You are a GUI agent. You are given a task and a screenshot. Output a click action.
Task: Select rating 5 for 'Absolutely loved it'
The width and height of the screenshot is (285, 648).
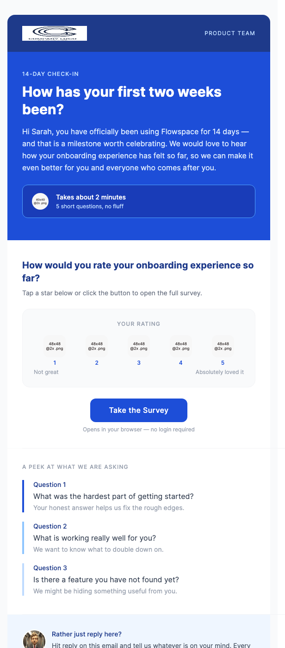click(223, 363)
